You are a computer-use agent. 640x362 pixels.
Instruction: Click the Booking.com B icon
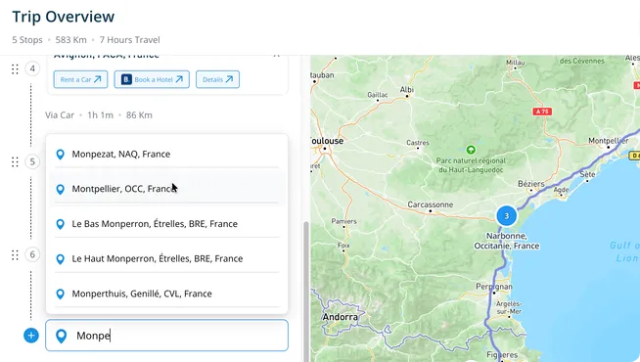[x=126, y=79]
